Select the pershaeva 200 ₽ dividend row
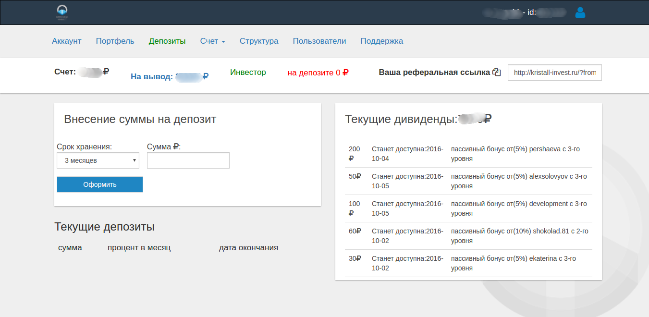This screenshot has height=317, width=649. pos(468,154)
